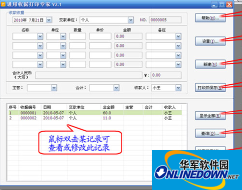Click the NO. field showing 0000005
Viewport: 242px width, 190px height.
[x=165, y=20]
